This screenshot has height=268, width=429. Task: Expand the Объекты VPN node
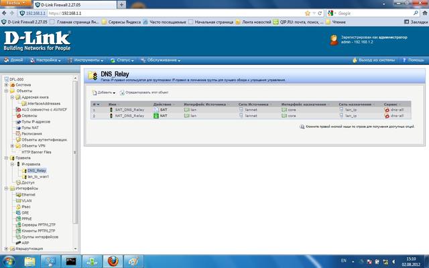pos(12,146)
